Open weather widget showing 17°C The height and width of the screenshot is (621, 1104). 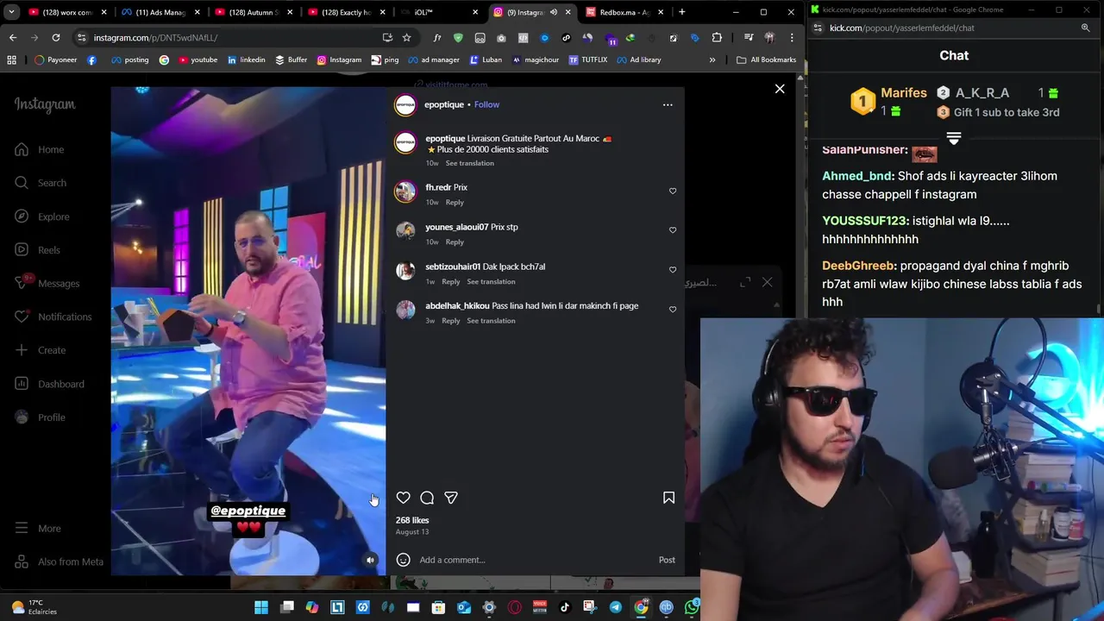coord(34,607)
